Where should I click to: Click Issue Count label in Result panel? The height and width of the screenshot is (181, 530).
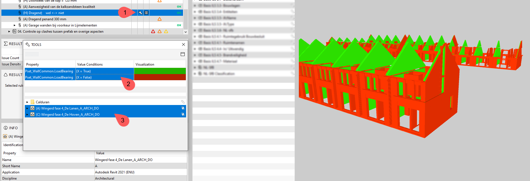[x=10, y=58]
